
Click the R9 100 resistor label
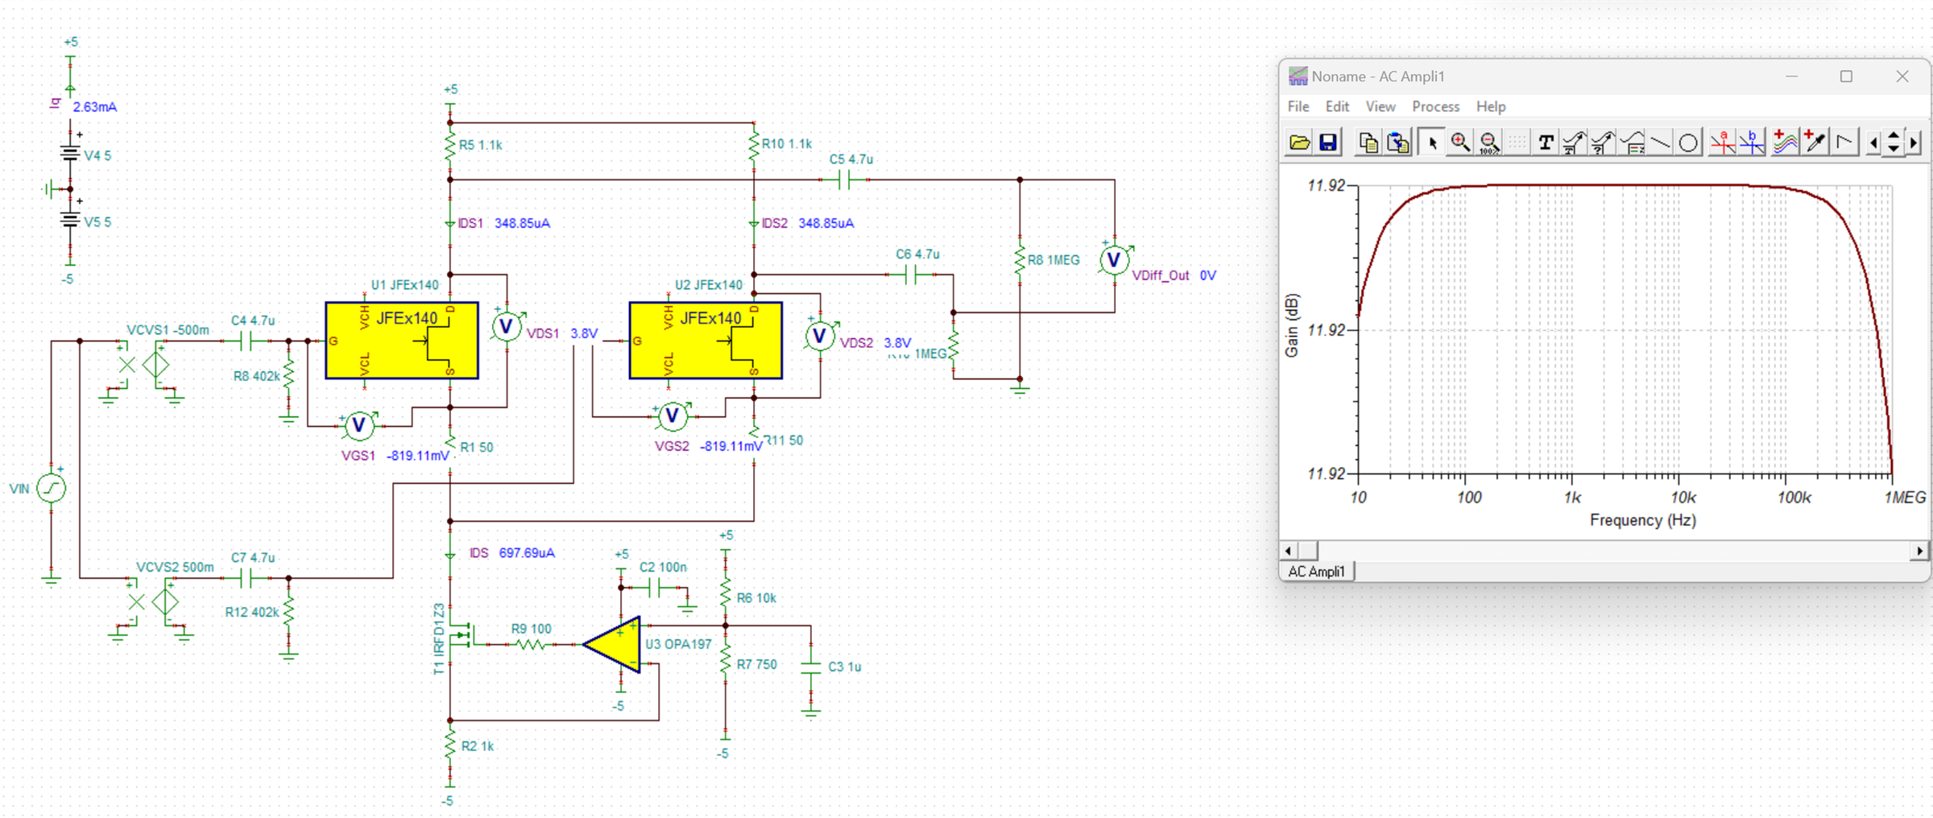pos(532,629)
